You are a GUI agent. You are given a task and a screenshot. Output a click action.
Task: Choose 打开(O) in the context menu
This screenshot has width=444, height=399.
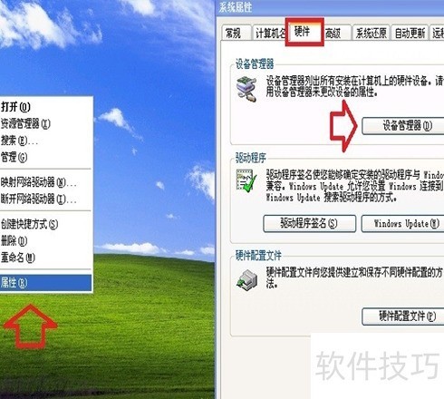[x=45, y=107]
